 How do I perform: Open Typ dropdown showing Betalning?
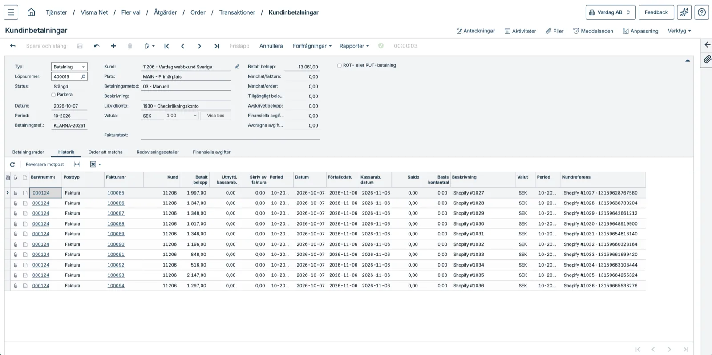coord(69,67)
